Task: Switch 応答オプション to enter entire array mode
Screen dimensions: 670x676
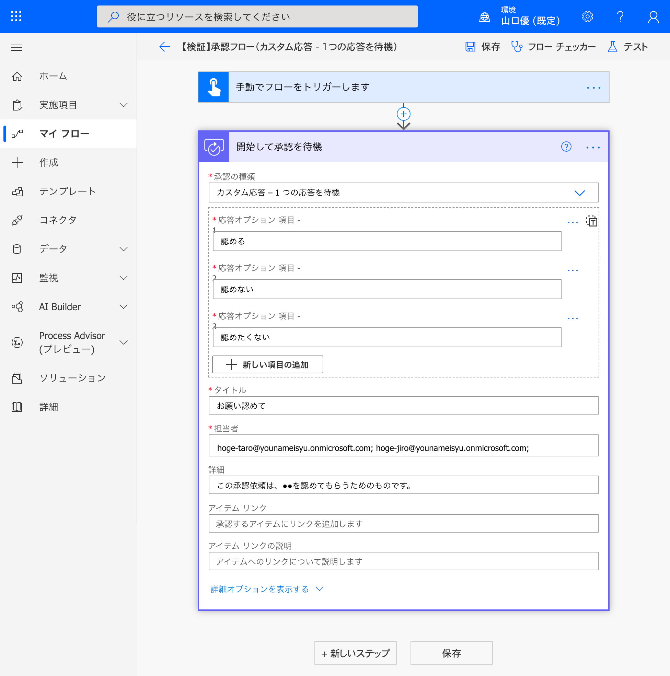Action: [x=591, y=221]
